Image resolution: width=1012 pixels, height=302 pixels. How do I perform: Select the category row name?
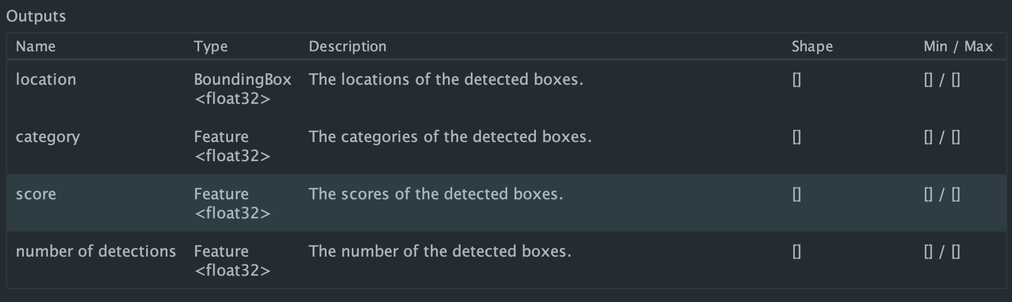point(48,137)
